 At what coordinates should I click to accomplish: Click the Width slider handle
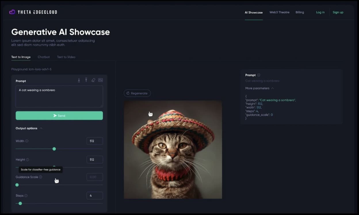coord(54,149)
